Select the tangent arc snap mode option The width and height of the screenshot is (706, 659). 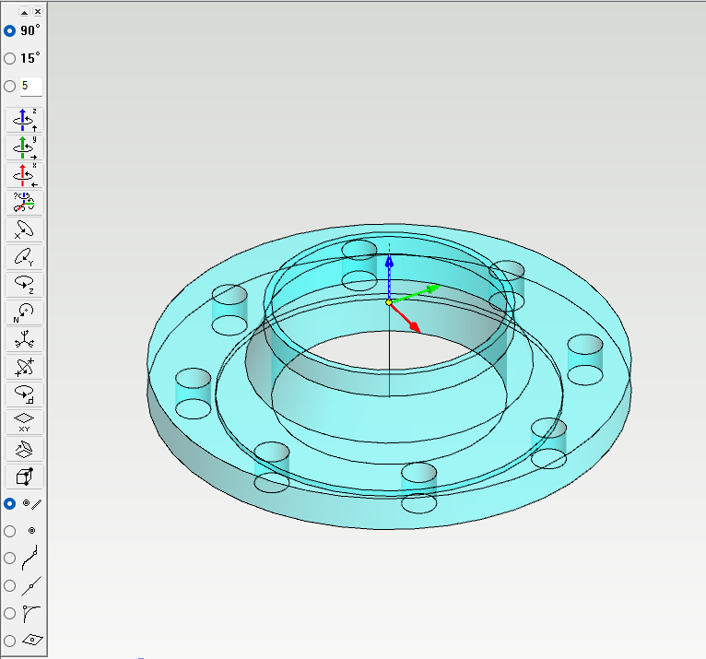(10, 612)
